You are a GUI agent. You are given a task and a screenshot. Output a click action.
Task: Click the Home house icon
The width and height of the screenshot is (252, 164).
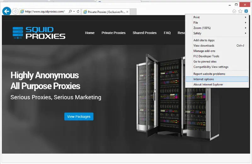coord(234,11)
